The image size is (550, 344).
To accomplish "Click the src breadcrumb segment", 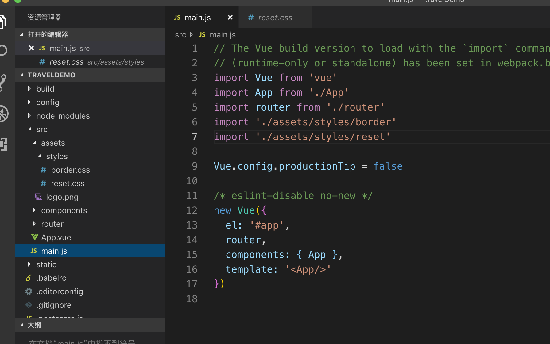I will click(180, 35).
